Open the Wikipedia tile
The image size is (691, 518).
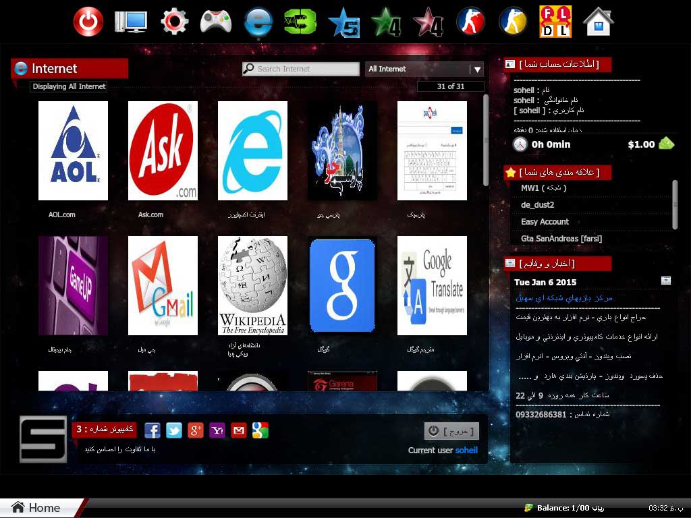click(252, 285)
